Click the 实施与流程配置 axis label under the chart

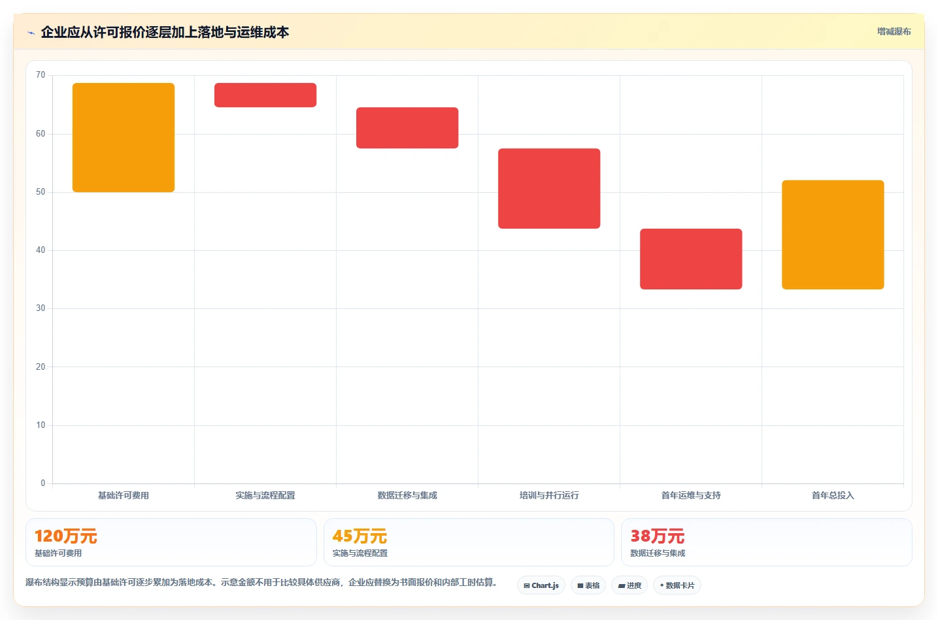(265, 495)
